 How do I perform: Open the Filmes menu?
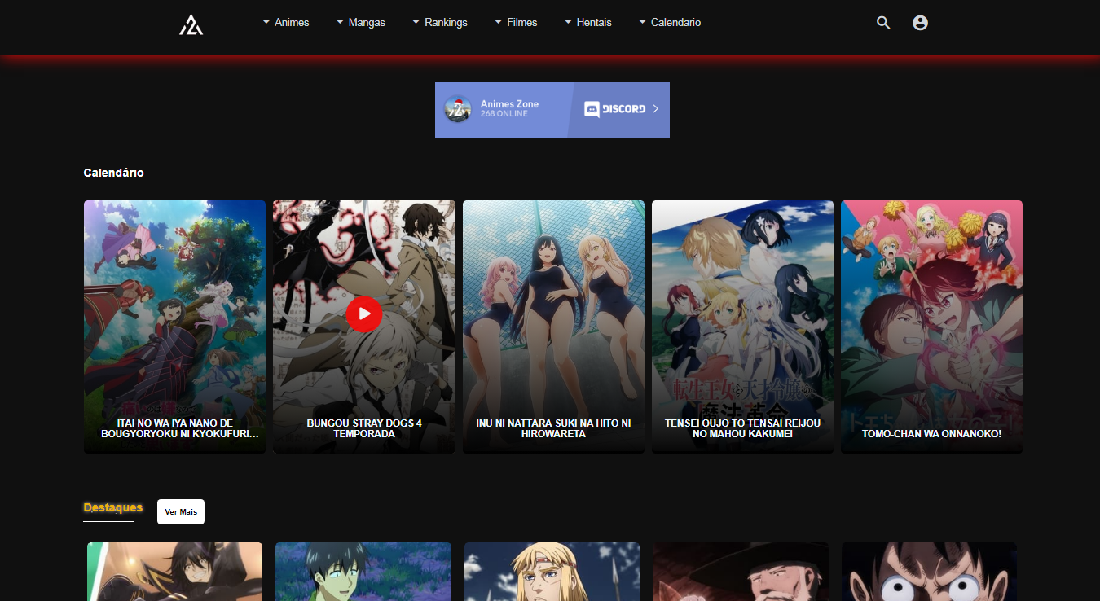tap(522, 23)
